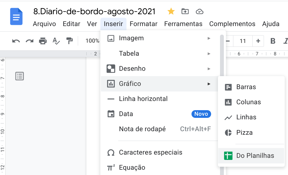Increase the font size
The height and width of the screenshot is (175, 288).
click(258, 41)
